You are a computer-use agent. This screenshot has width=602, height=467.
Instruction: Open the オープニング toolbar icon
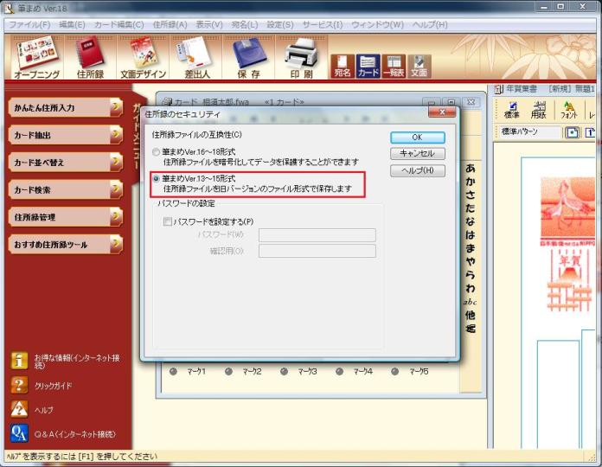[37, 58]
